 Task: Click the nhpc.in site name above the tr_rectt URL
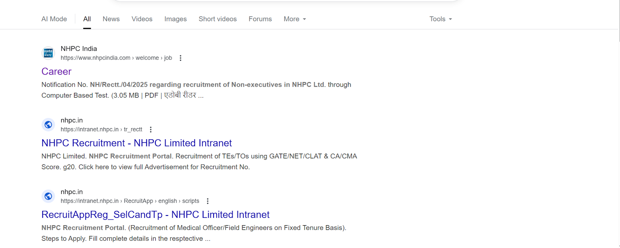pyautogui.click(x=72, y=120)
